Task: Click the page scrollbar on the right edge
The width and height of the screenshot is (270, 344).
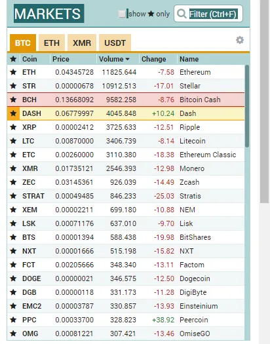Action: pyautogui.click(x=265, y=101)
